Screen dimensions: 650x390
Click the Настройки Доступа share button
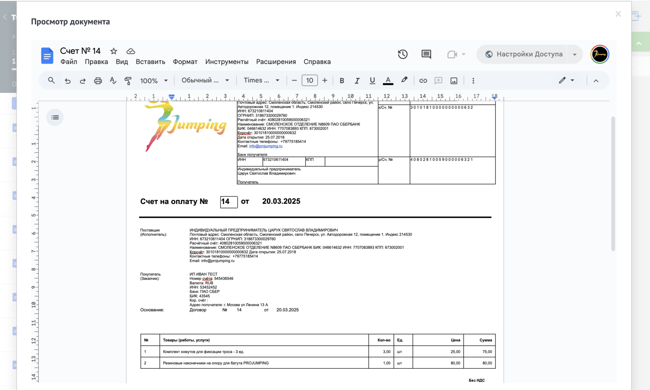pyautogui.click(x=522, y=54)
